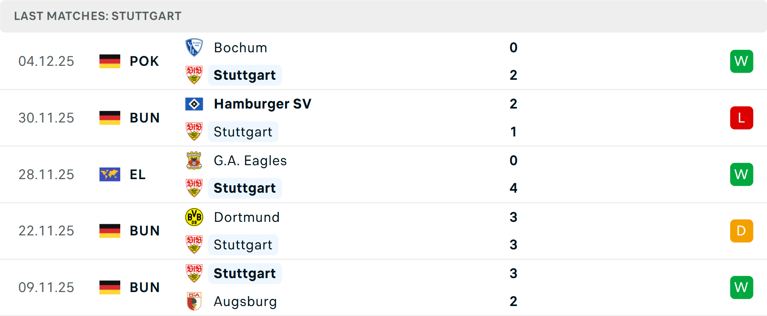Click the Dortmund BVB logo

coord(194,217)
